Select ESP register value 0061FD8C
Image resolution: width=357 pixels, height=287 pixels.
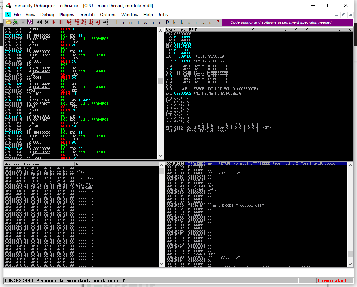click(x=183, y=47)
